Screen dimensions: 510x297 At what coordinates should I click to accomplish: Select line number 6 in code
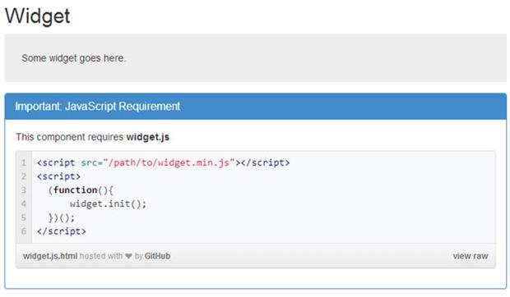click(x=23, y=231)
